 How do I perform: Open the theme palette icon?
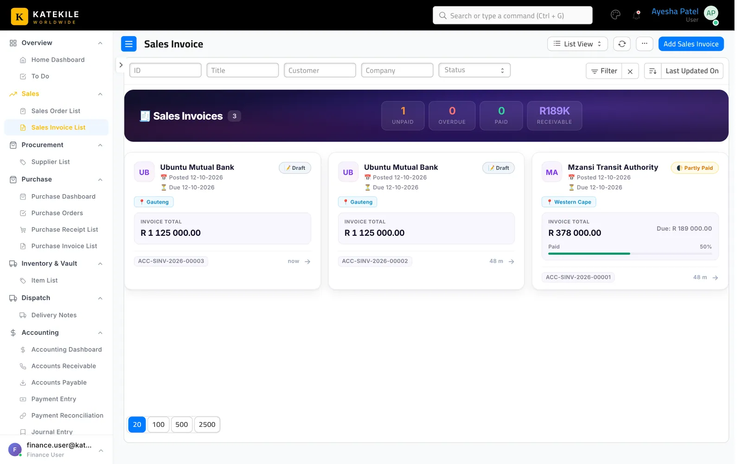(x=615, y=15)
